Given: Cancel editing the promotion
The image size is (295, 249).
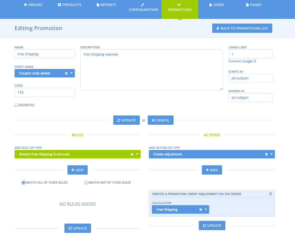Looking at the screenshot, I should coord(160,120).
